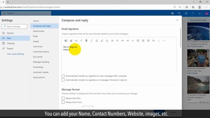Select Compose and reply settings
This screenshot has width=210, height=118.
44,26
